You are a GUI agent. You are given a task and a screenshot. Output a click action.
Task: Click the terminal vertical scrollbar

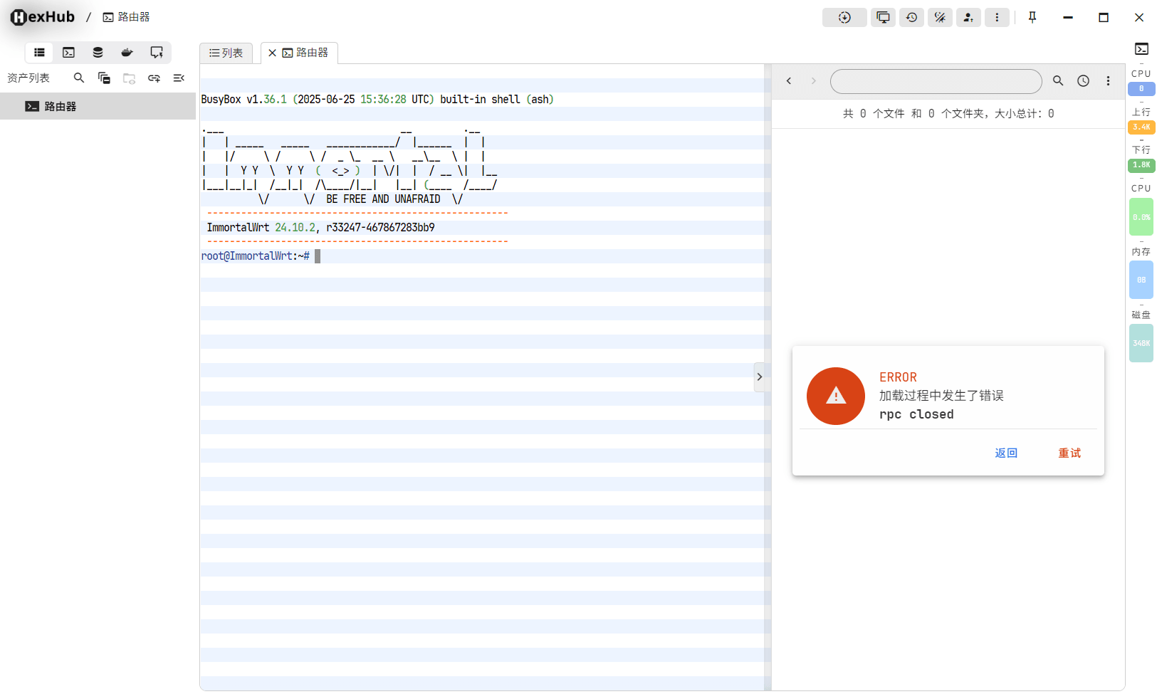(768, 377)
